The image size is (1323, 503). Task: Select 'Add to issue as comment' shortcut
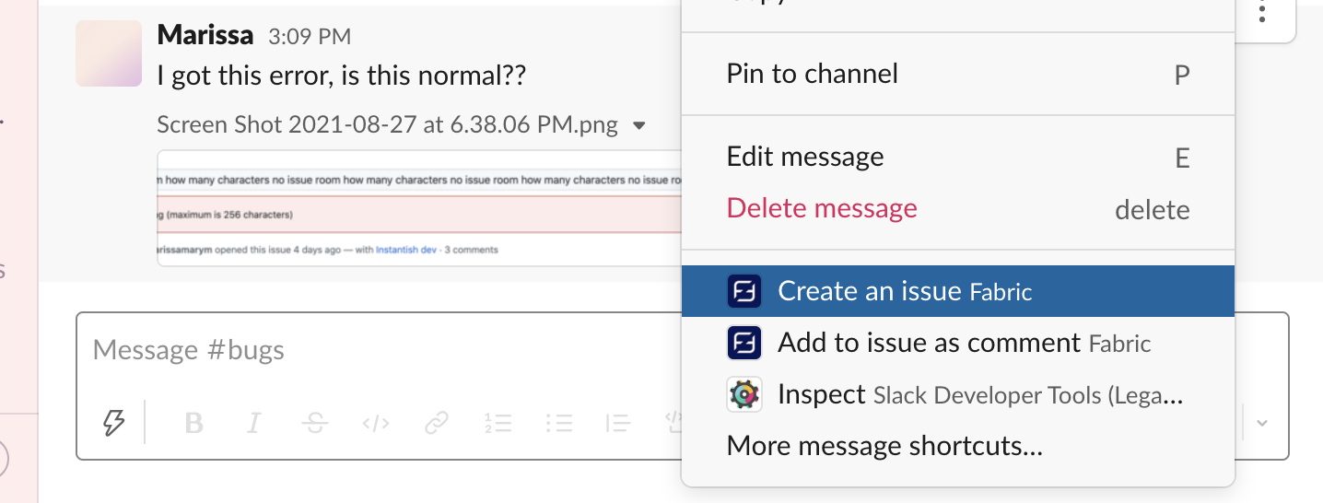pyautogui.click(x=958, y=344)
